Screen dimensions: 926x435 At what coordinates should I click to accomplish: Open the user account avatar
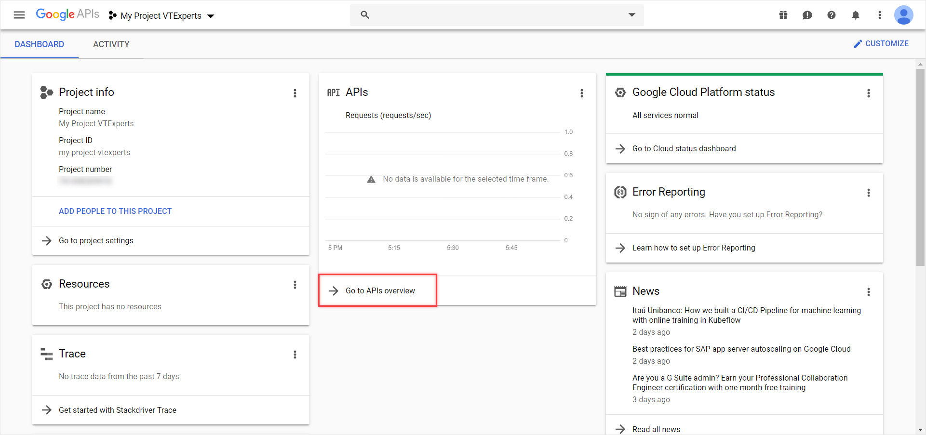(903, 15)
